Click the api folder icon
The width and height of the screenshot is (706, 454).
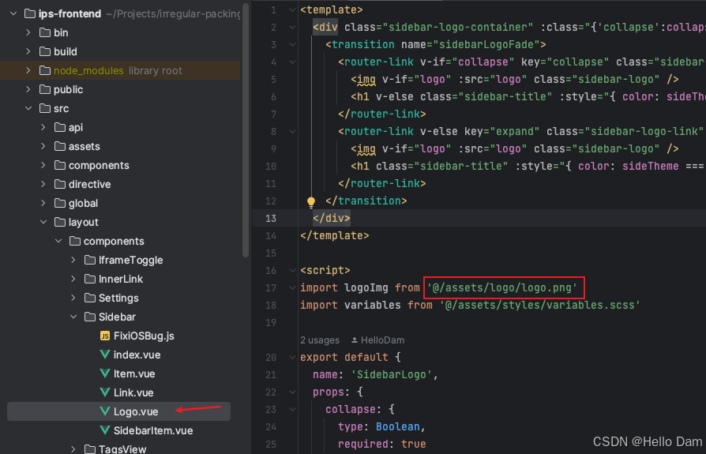click(60, 127)
